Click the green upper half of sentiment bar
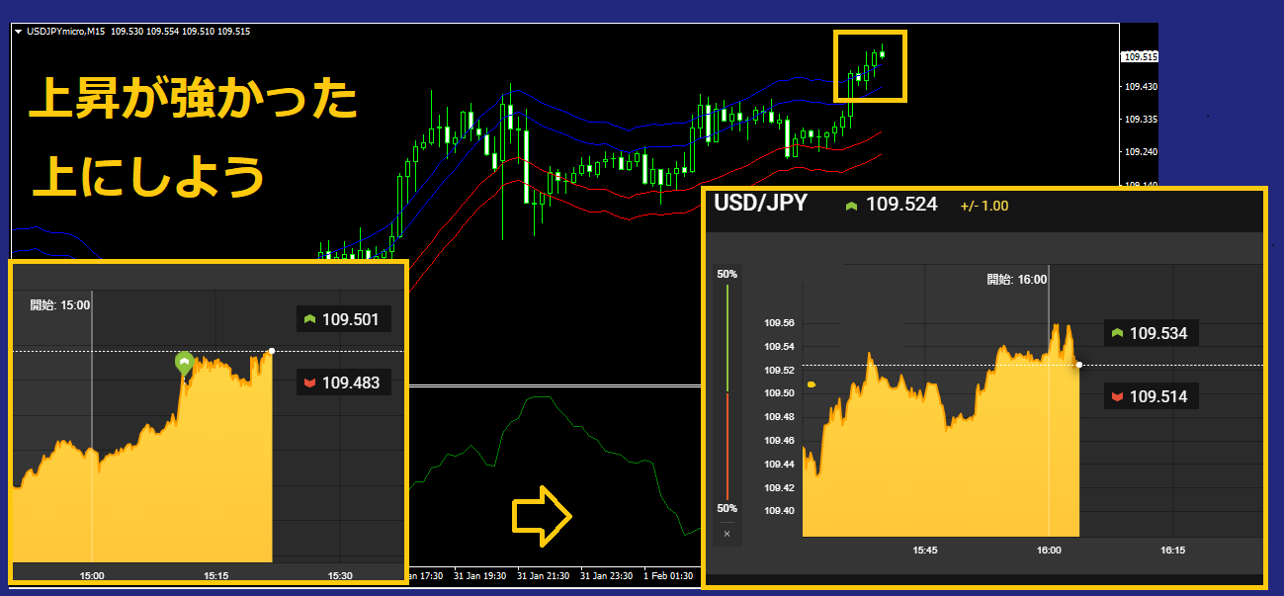The image size is (1284, 596). pyautogui.click(x=728, y=338)
